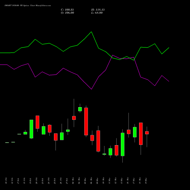The width and height of the screenshot is (190, 190).
Task: Click the green candle above 19 Feb
Action: pos(32,129)
